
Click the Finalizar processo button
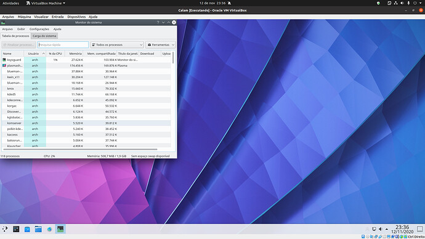point(18,45)
